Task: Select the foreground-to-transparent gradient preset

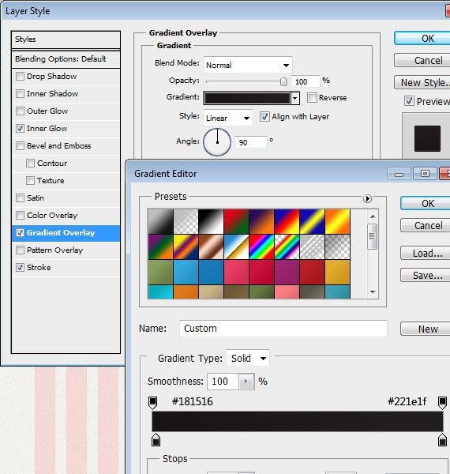Action: 186,221
